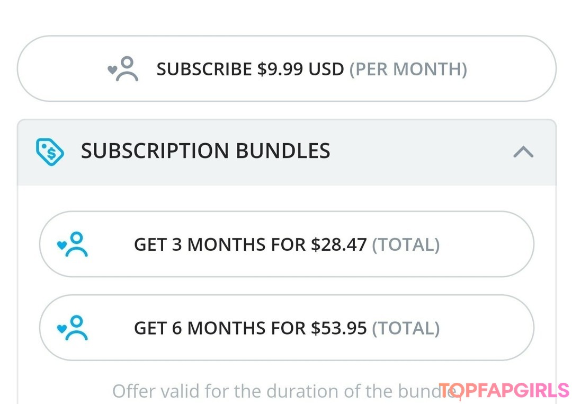
Task: Get 3 months for $28.47 bundle
Action: 287,244
